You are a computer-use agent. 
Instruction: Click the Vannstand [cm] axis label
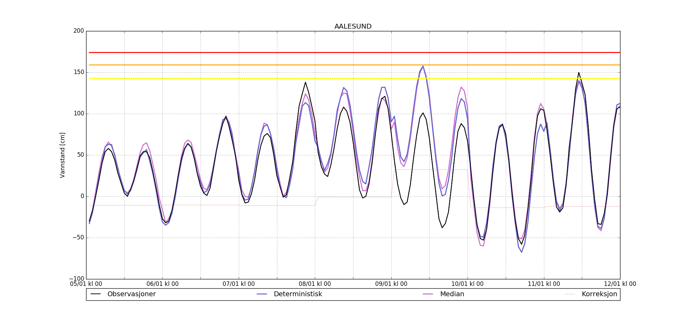(62, 155)
